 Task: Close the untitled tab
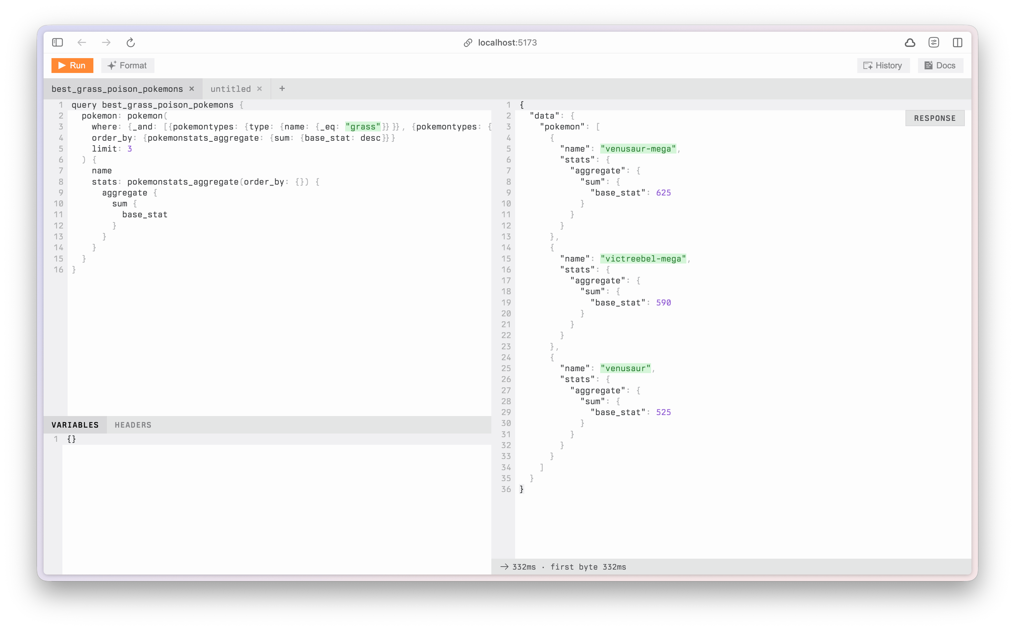[259, 89]
